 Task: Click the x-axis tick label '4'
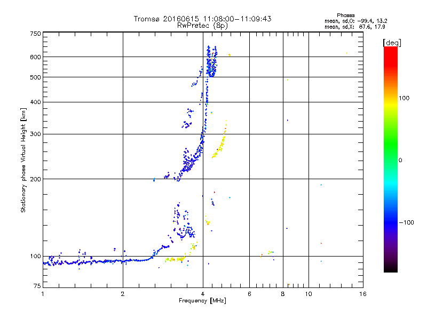tap(203, 294)
